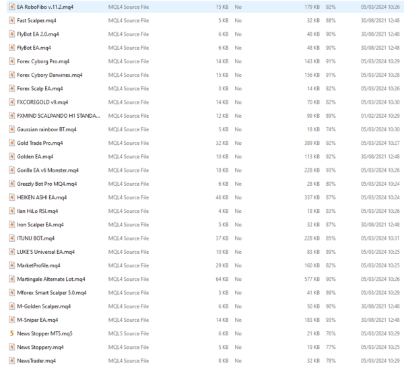Click the Gold Trade Pro.mq4 file icon
Image resolution: width=404 pixels, height=367 pixels.
coord(12,143)
